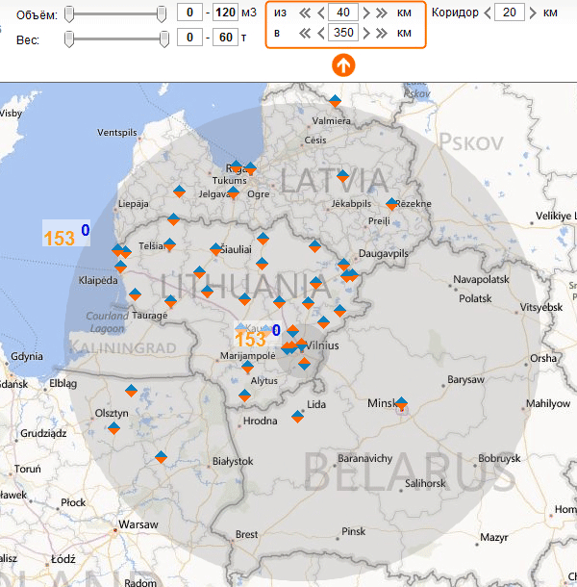Increase the Коридор value with the right arrow
Viewport: 577px width, 587px height.
534,13
